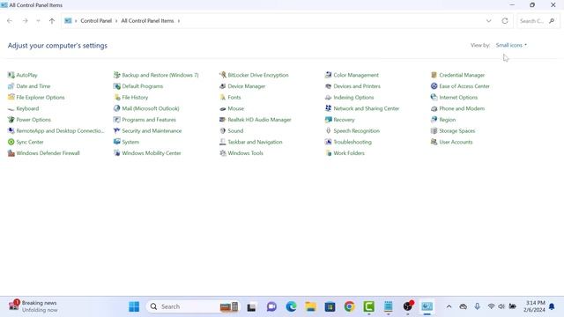
Task: Open Power Options icon
Action: point(11,120)
